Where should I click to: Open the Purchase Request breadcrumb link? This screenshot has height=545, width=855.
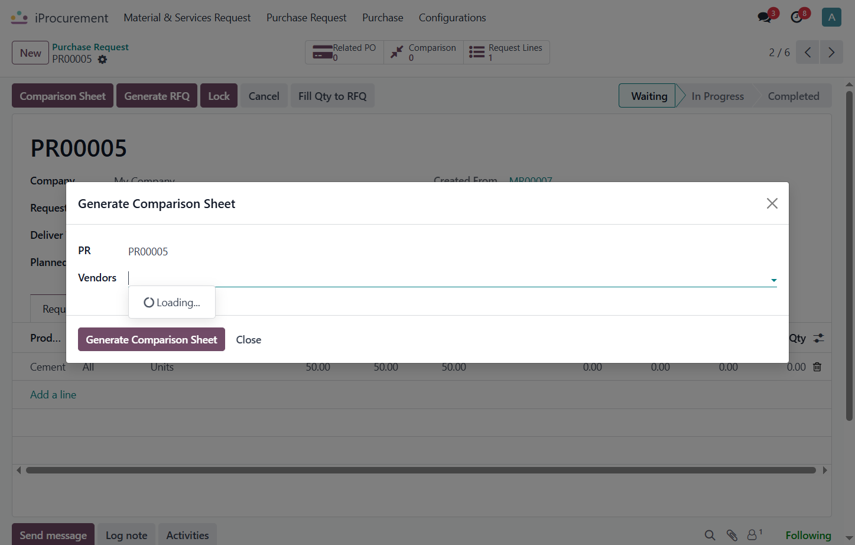point(90,47)
